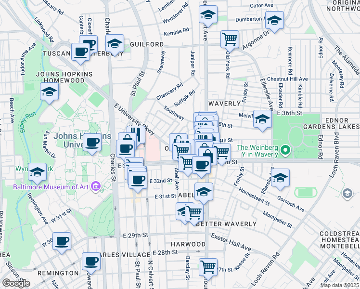Open the restaurant marker near E University Parkway
This screenshot has height=289, width=360.
136,134
